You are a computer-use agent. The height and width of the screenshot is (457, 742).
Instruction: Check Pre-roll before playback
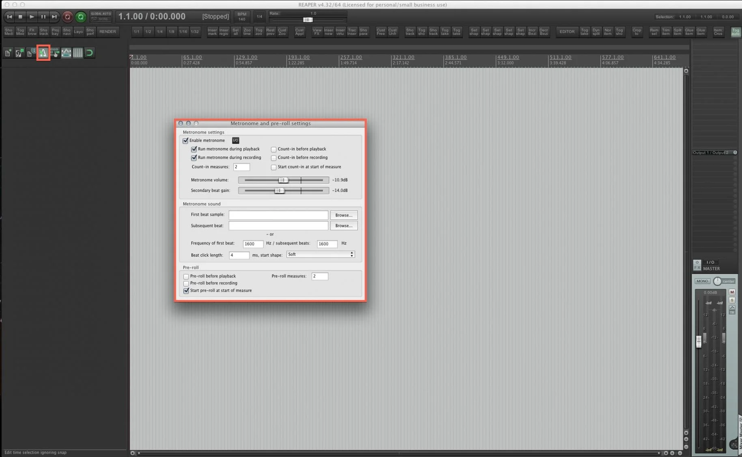pyautogui.click(x=186, y=276)
